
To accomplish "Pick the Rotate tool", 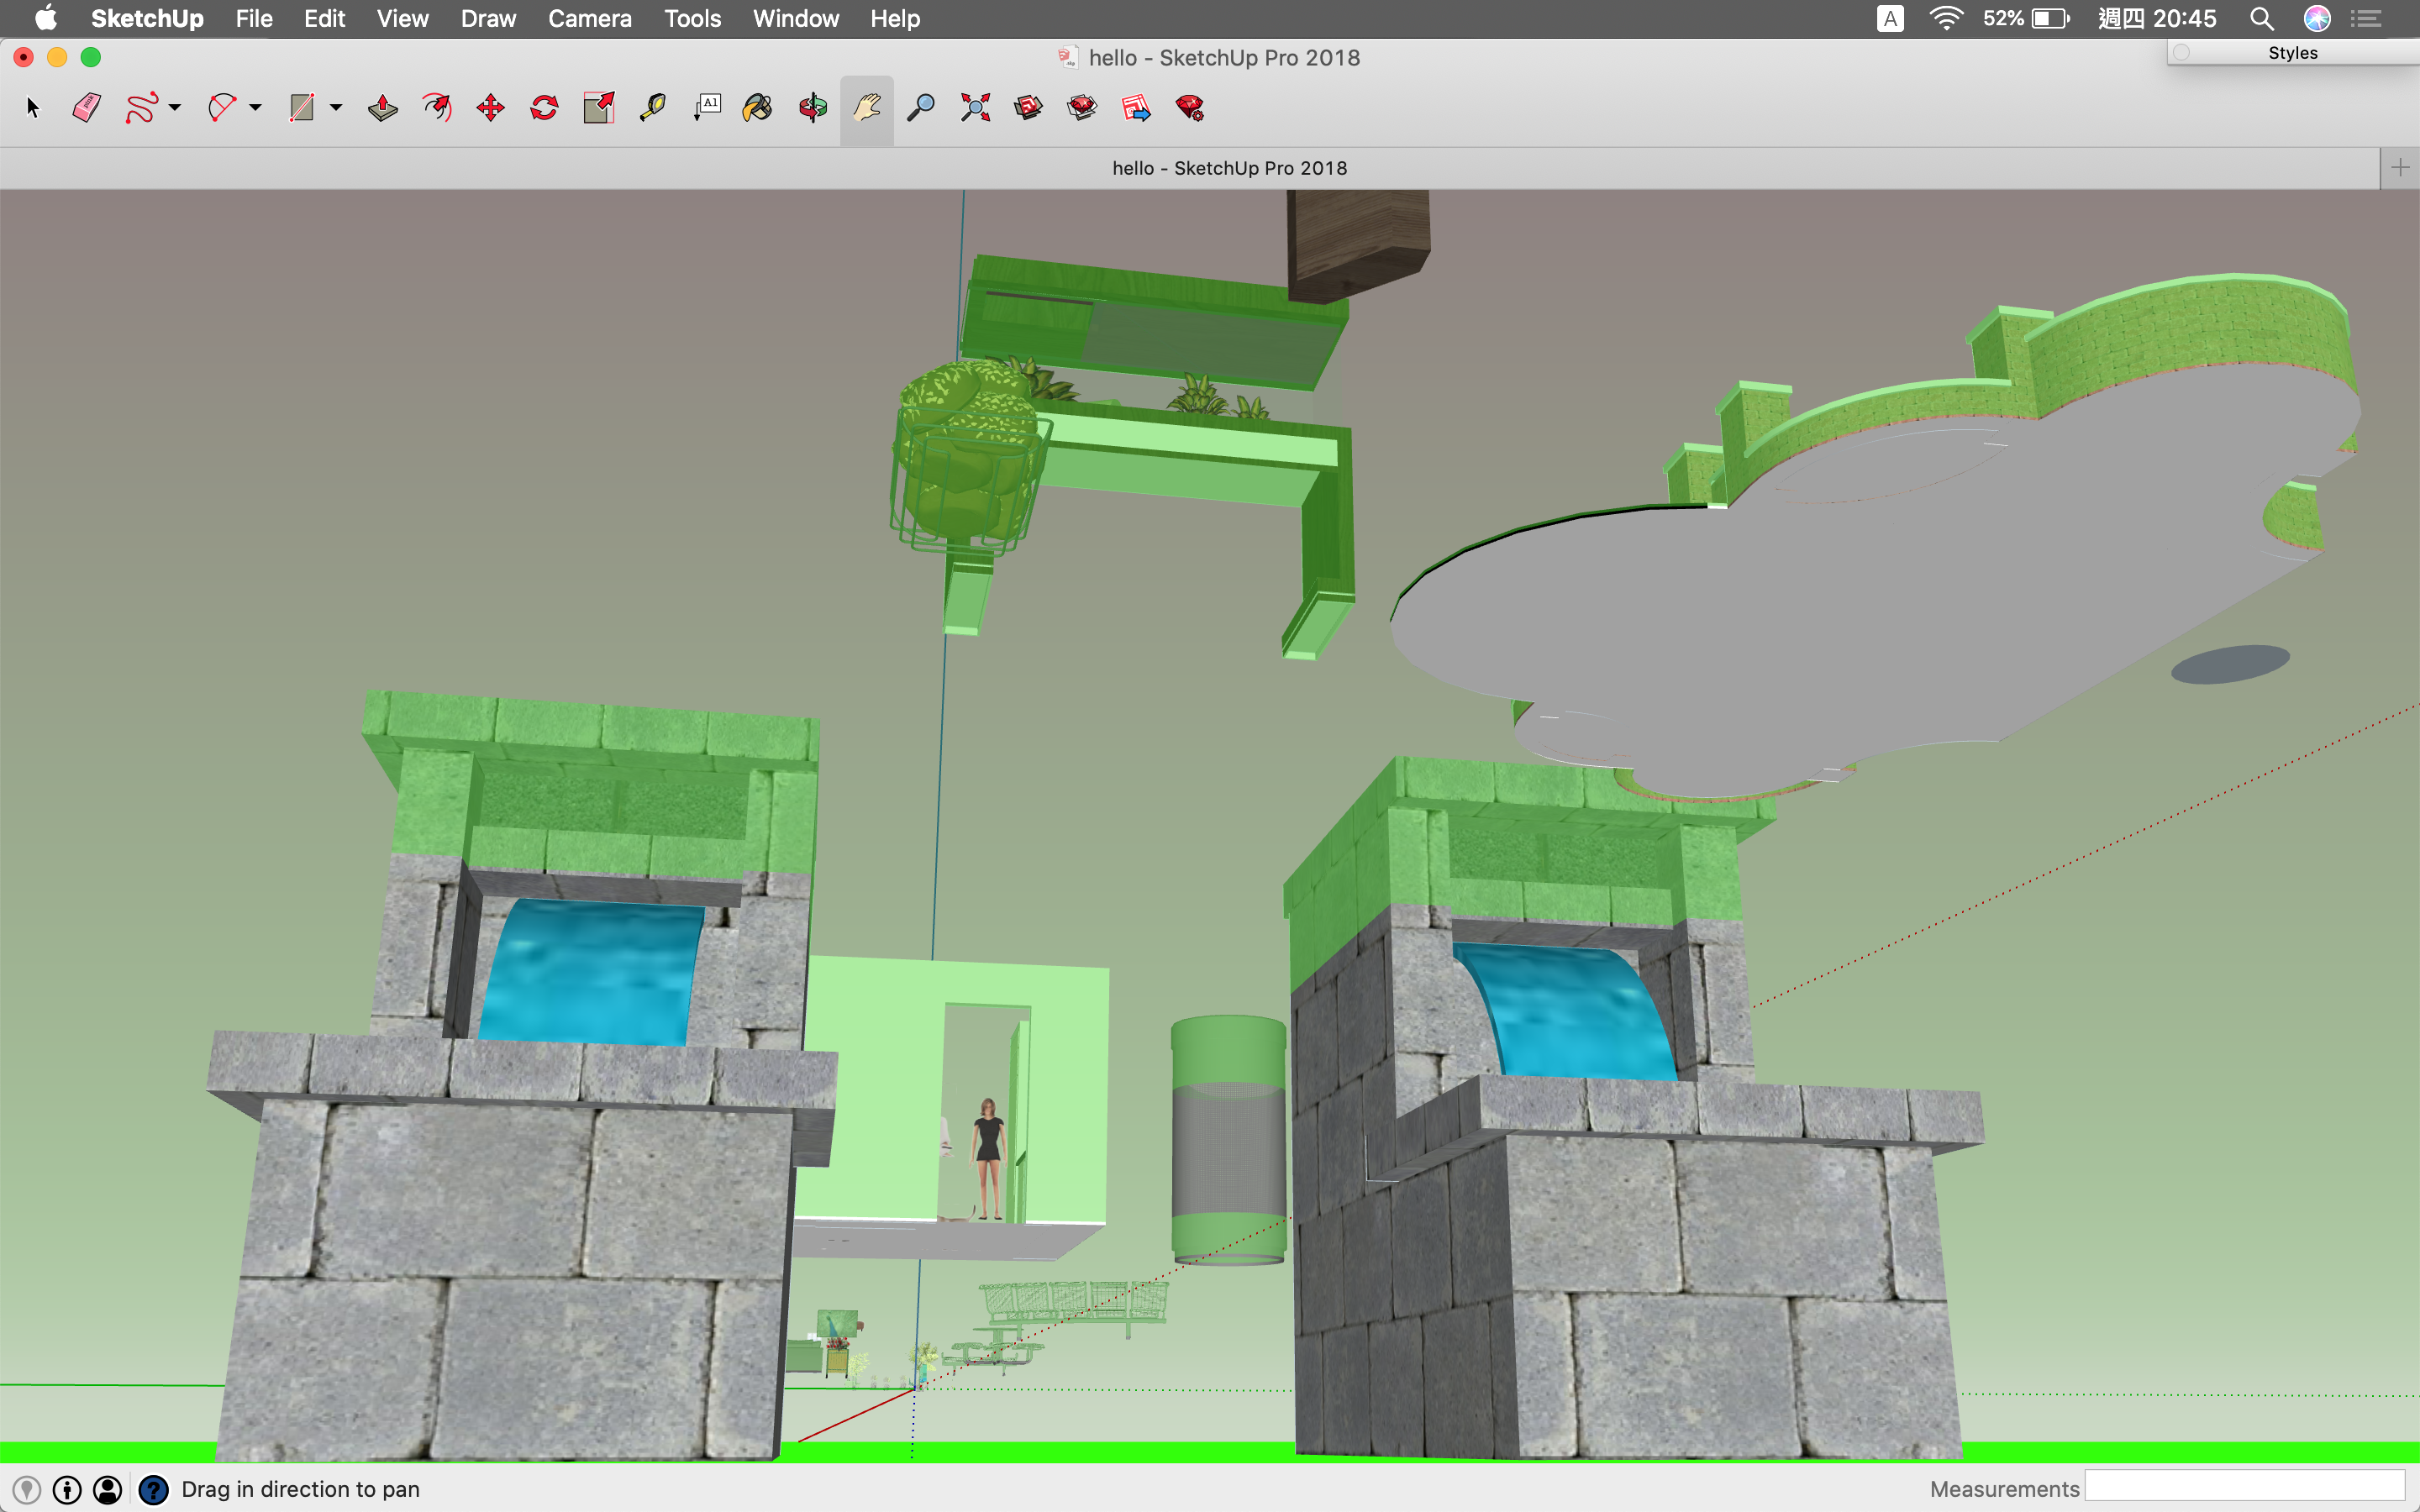I will pyautogui.click(x=544, y=108).
